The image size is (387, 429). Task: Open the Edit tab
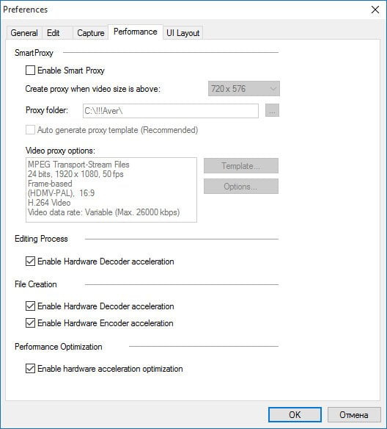[x=54, y=33]
